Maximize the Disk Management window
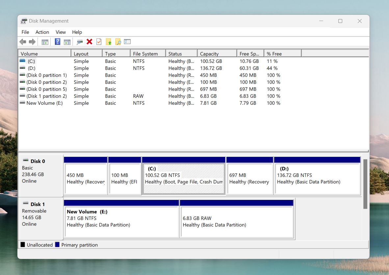Viewport: 389px width, 275px height. point(340,21)
